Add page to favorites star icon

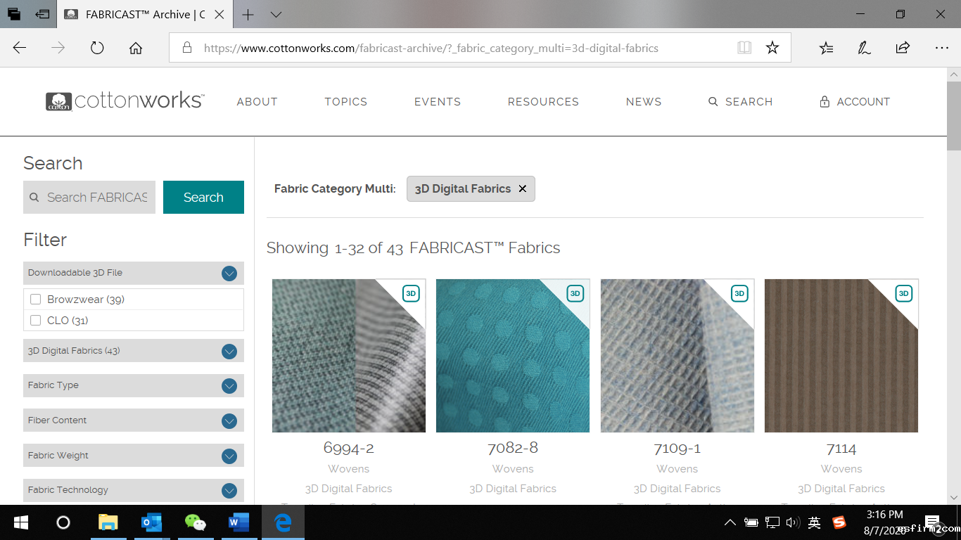pyautogui.click(x=772, y=48)
